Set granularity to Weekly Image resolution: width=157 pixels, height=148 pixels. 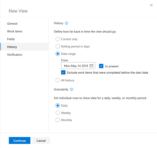pos(58,113)
